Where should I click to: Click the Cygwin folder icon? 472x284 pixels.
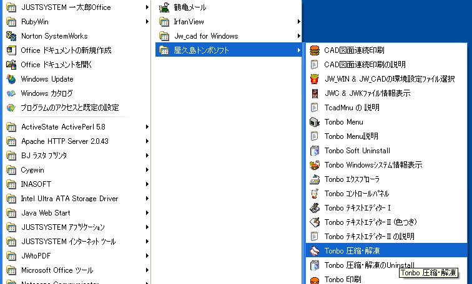tap(11, 169)
